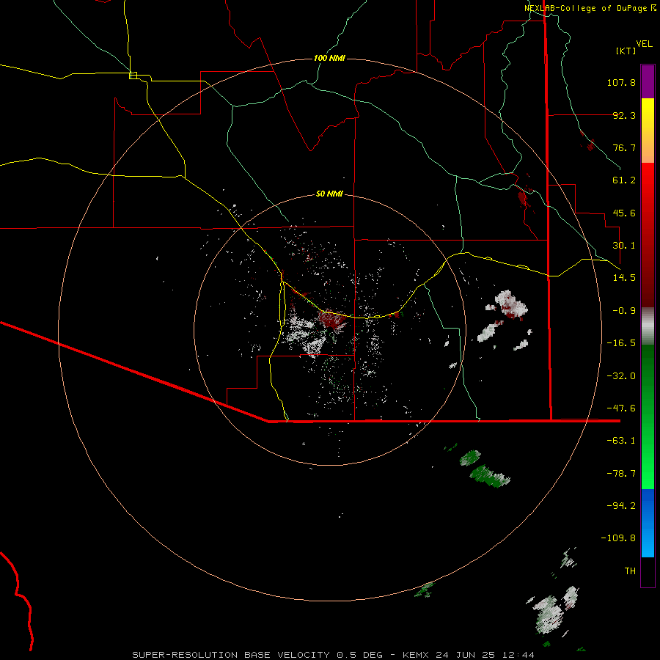660x660 pixels.
Task: Click the Super-Resolution Base Velocity caption text
Action: (334, 655)
